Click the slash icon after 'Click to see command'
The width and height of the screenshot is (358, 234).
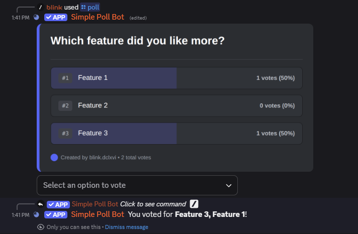pos(194,204)
